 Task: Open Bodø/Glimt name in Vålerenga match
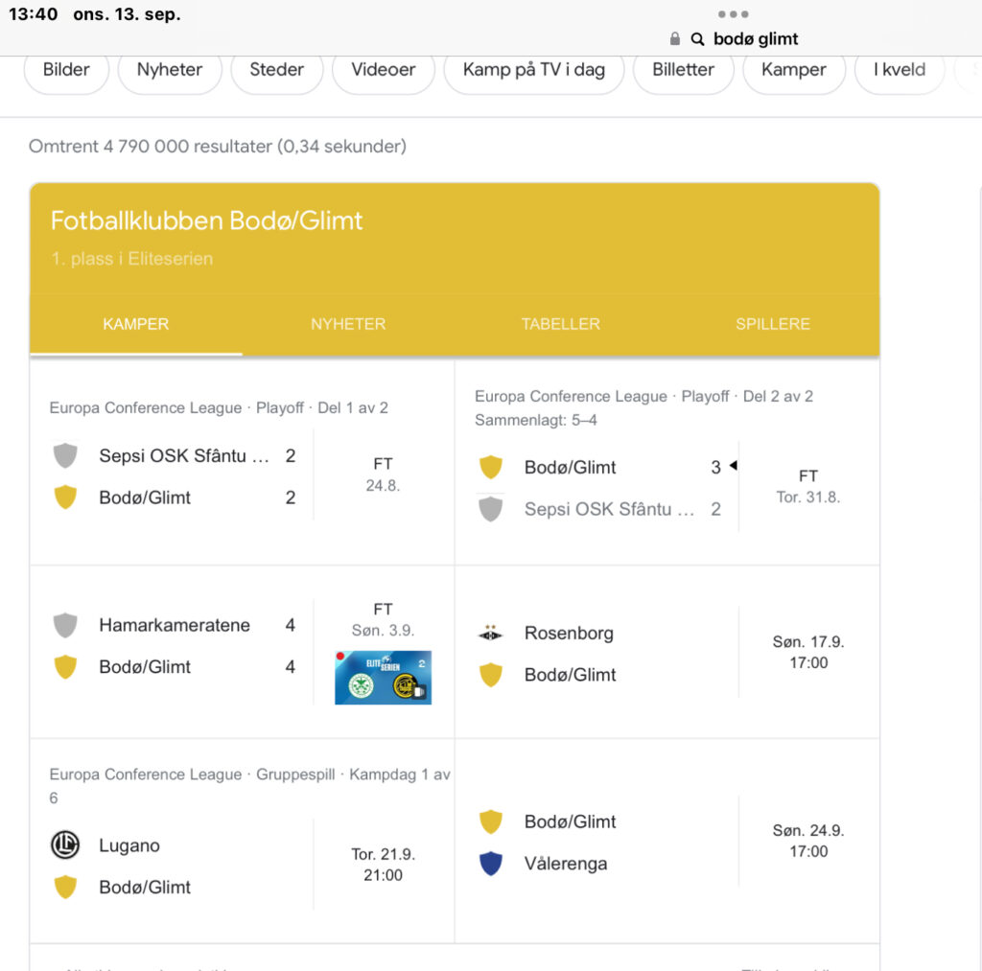(x=570, y=821)
